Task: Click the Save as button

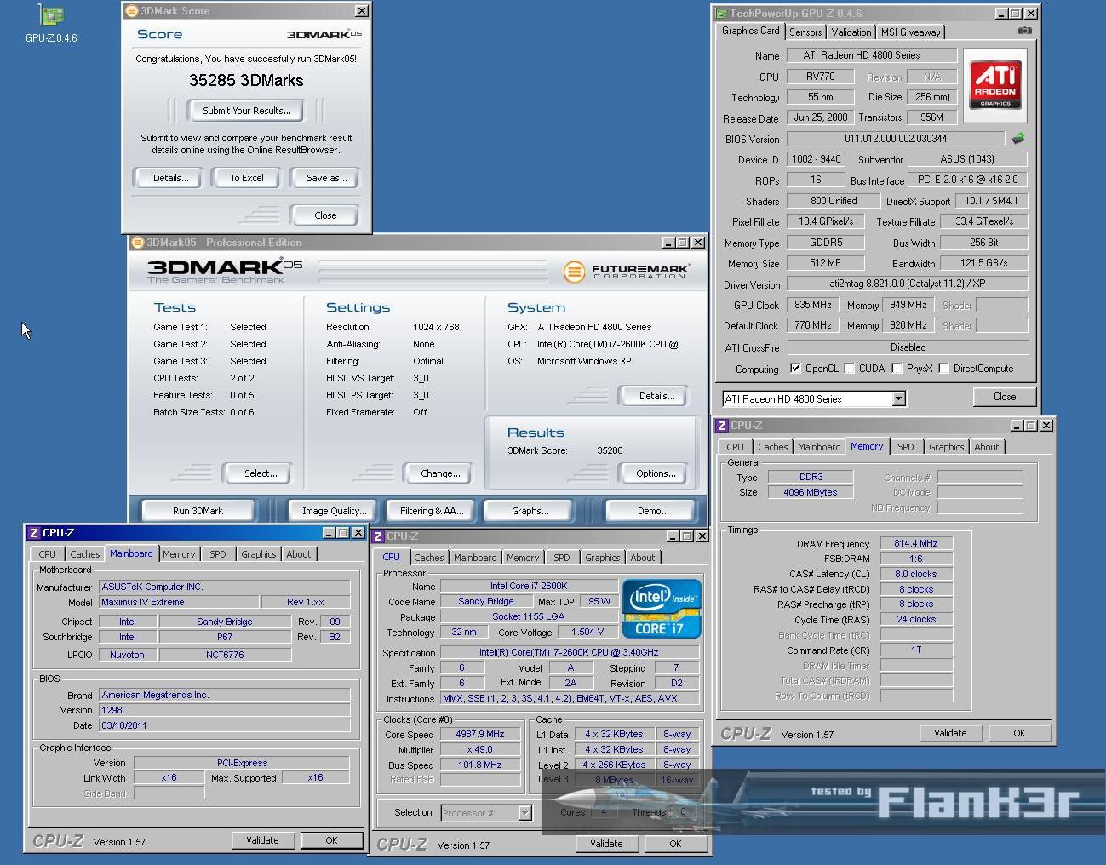Action: click(x=327, y=178)
